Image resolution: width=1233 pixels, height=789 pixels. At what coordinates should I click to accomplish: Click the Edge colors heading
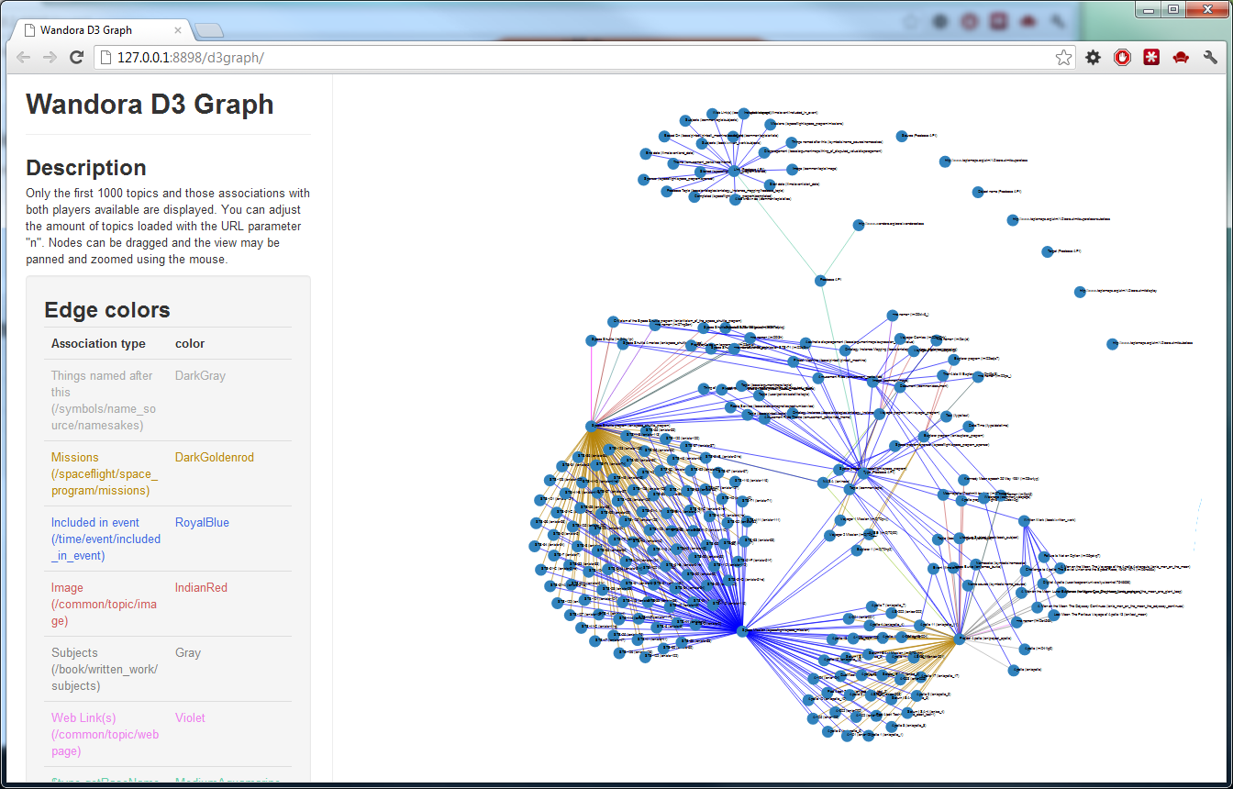click(x=107, y=310)
